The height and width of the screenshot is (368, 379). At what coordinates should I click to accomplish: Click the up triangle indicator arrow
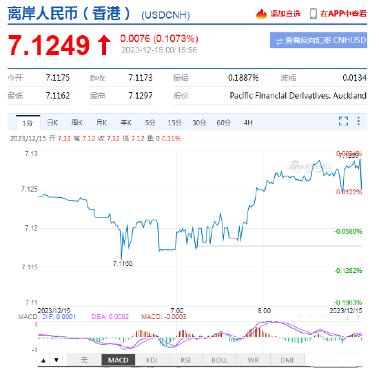[43, 360]
